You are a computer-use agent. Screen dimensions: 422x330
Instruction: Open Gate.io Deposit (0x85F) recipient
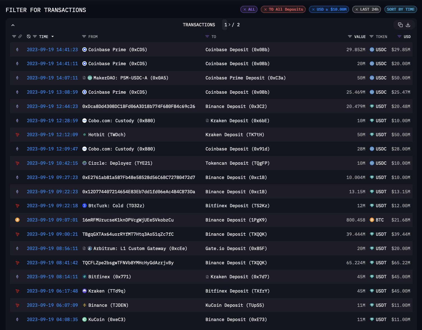pyautogui.click(x=236, y=248)
